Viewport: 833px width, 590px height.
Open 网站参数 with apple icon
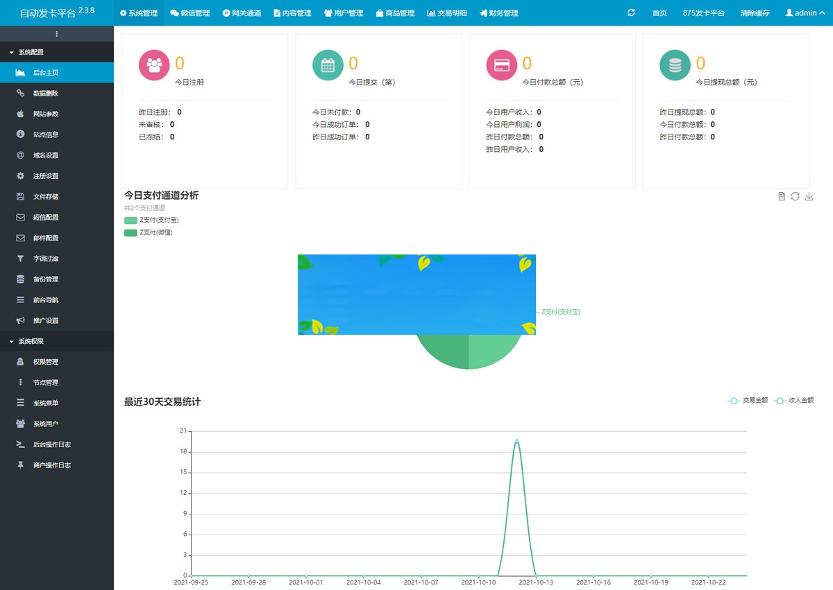pos(46,114)
